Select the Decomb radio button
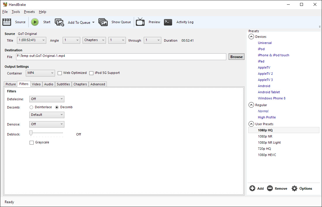322x207 pixels. point(57,107)
